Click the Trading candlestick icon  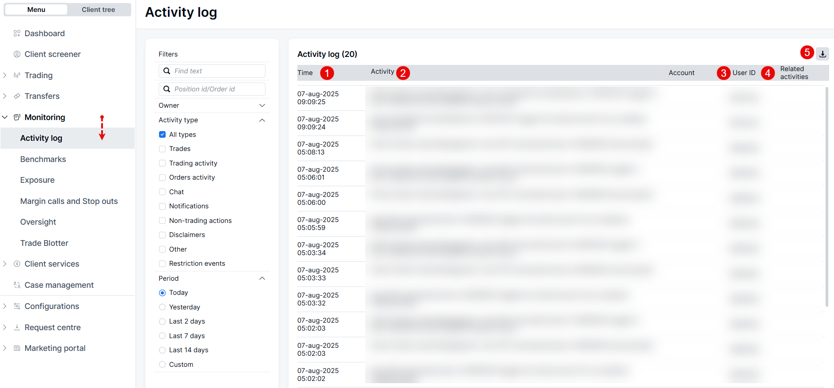[17, 75]
